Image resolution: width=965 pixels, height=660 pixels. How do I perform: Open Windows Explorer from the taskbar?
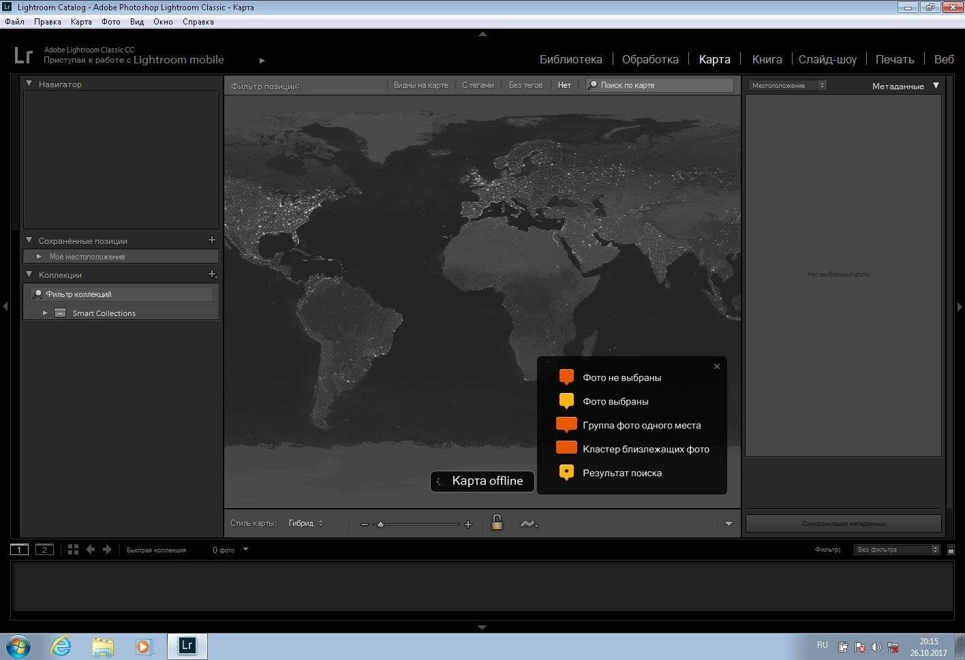pos(103,646)
